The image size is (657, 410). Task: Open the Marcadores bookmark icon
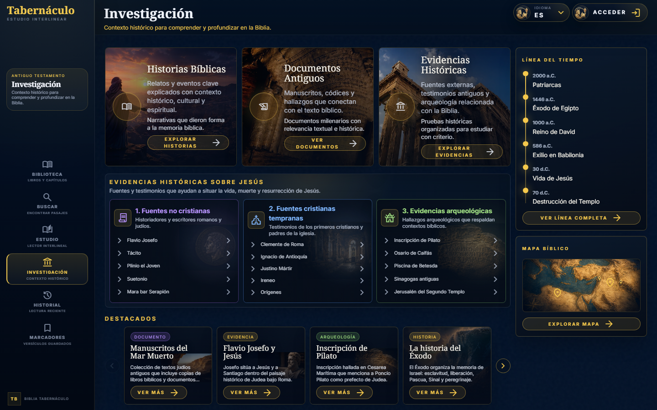tap(47, 328)
